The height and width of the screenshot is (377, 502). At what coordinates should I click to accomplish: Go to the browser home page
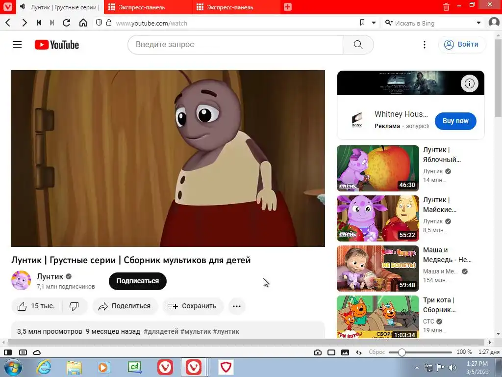pyautogui.click(x=83, y=23)
